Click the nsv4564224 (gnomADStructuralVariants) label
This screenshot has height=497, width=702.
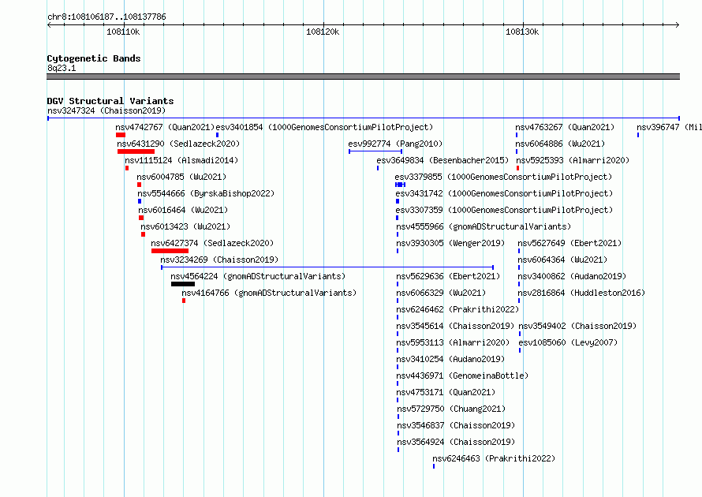[259, 276]
